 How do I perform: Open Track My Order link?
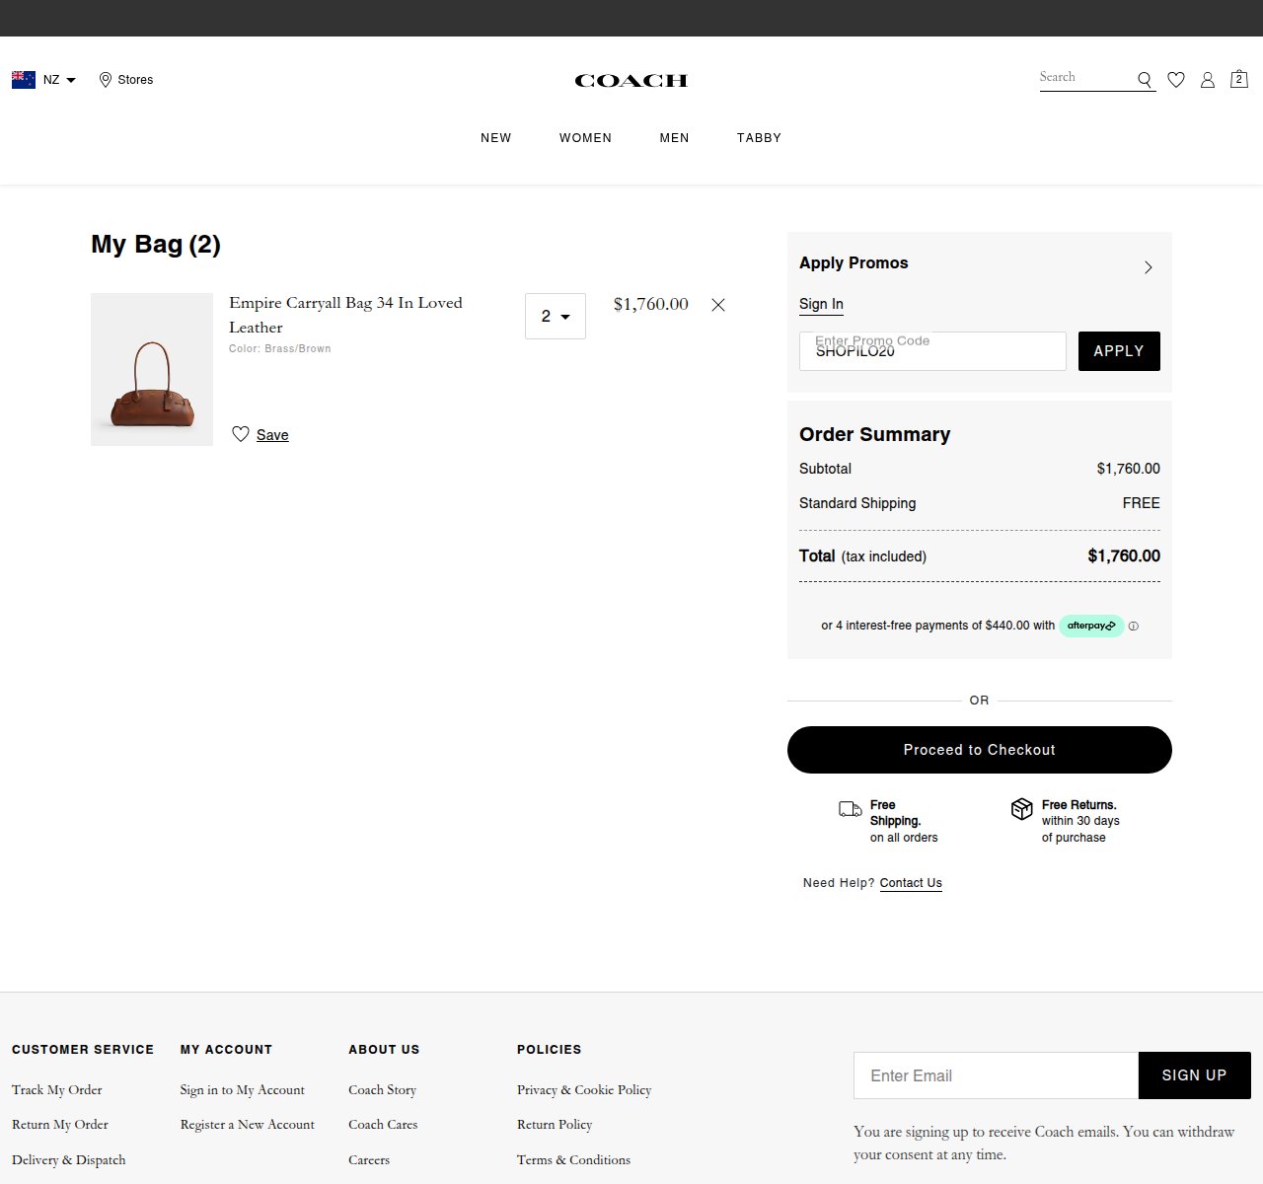point(57,1090)
